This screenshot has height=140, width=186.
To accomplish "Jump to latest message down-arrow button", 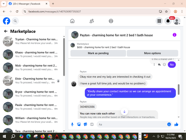I will pyautogui.click(x=124, y=112).
